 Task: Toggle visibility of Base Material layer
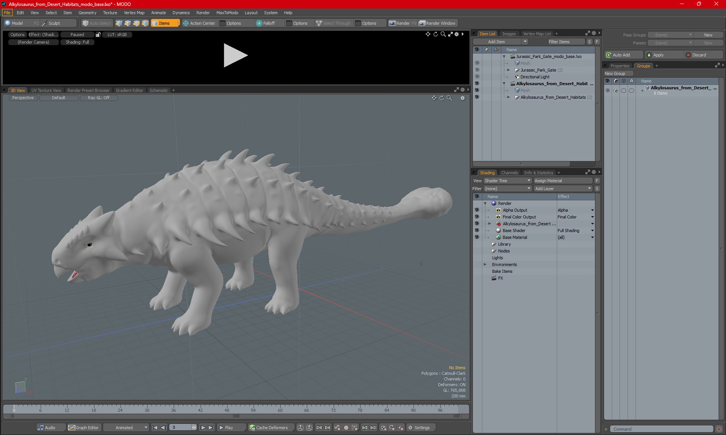pos(477,237)
